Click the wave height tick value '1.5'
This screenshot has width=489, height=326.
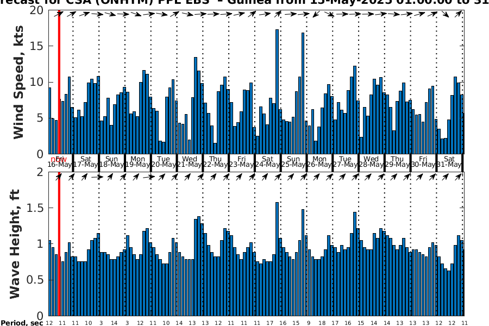pos(35,208)
